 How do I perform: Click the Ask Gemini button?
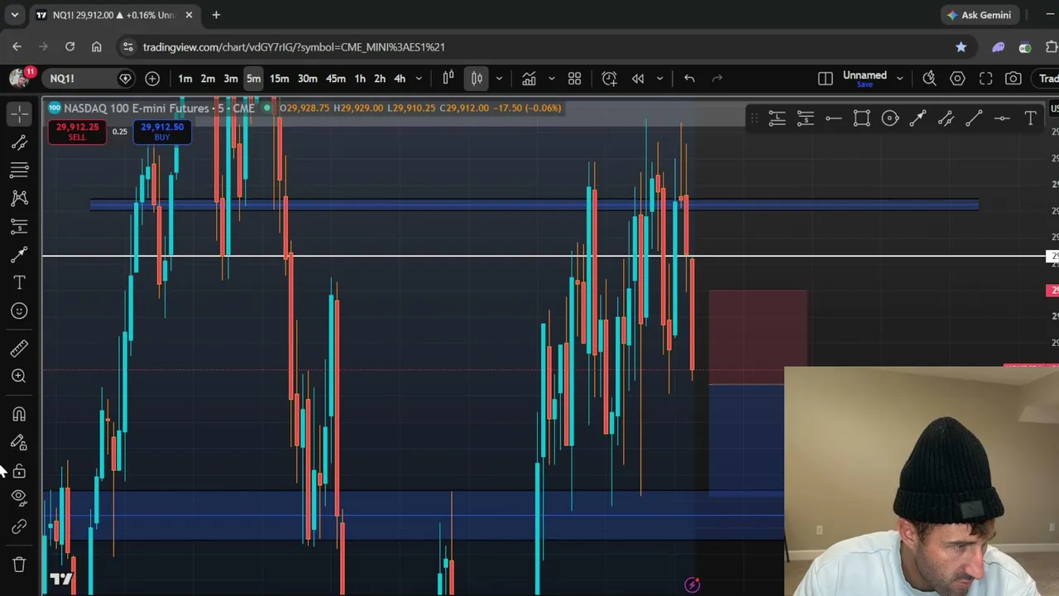coord(980,15)
